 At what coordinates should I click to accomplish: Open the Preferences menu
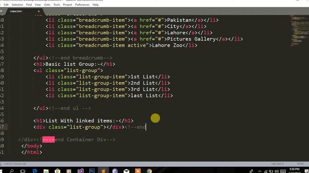tap(82, 4)
